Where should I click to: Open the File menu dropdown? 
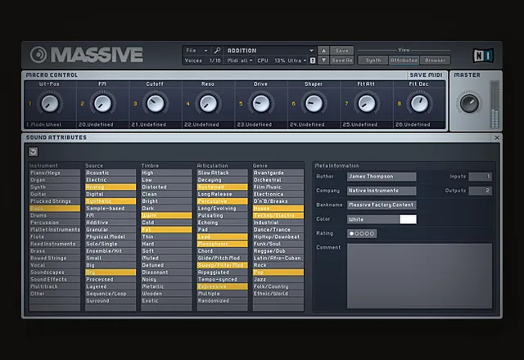196,51
